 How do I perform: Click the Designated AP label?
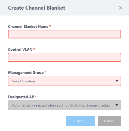pos(21,97)
